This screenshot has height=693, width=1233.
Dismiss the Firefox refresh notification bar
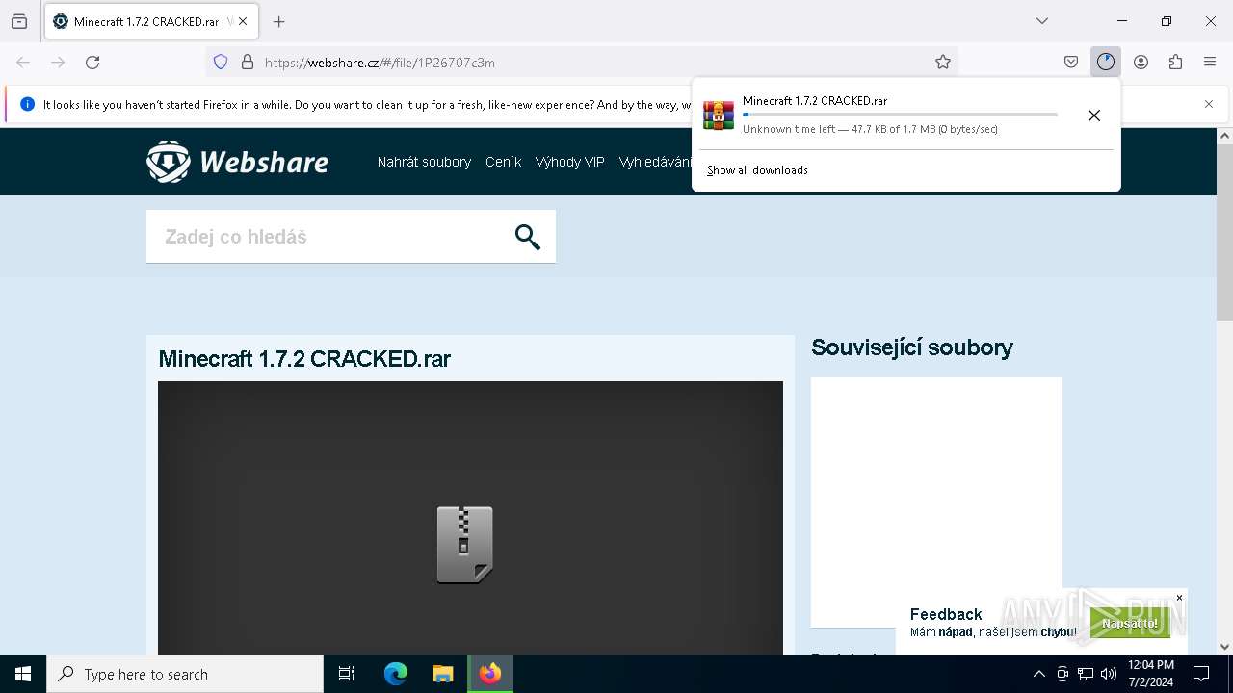pyautogui.click(x=1209, y=104)
